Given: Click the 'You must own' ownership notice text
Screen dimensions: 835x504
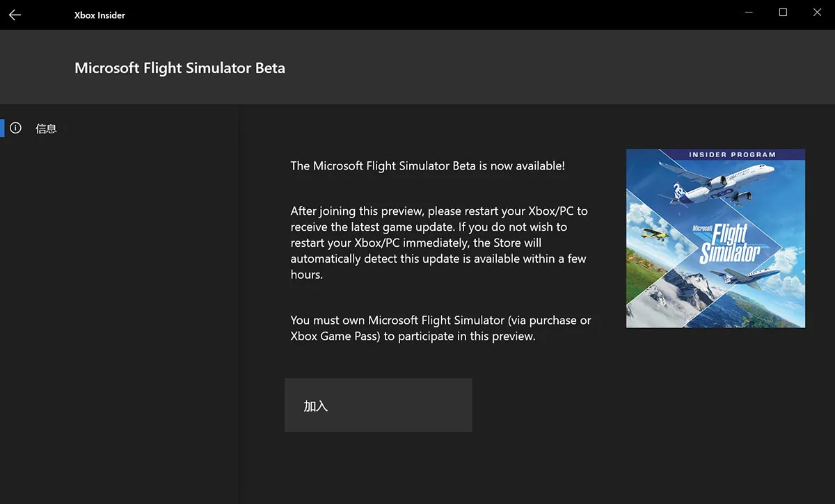Looking at the screenshot, I should (x=440, y=328).
